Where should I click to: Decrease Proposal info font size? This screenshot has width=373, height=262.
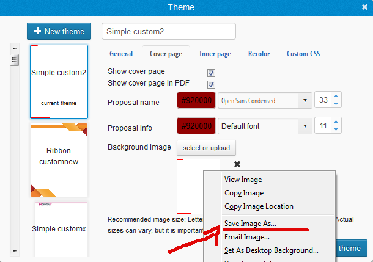336,130
